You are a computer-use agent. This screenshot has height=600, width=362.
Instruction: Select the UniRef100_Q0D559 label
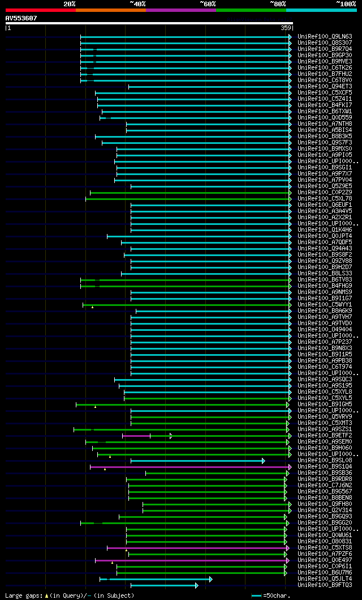(325, 117)
